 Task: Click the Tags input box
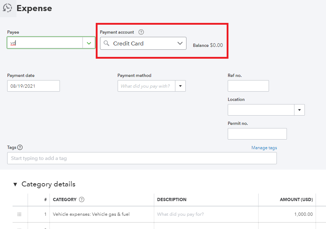point(142,158)
